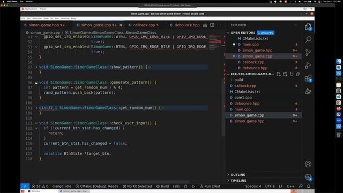
Task: Open the Manage gear menu
Action: pyautogui.click(x=308, y=177)
